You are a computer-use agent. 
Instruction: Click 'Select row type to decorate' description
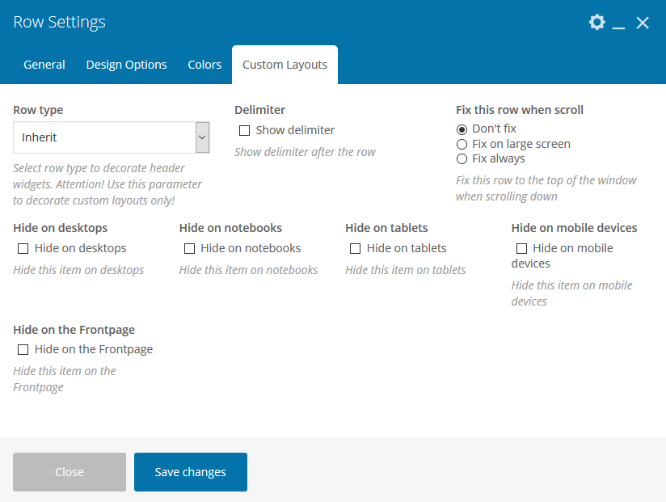tap(107, 184)
